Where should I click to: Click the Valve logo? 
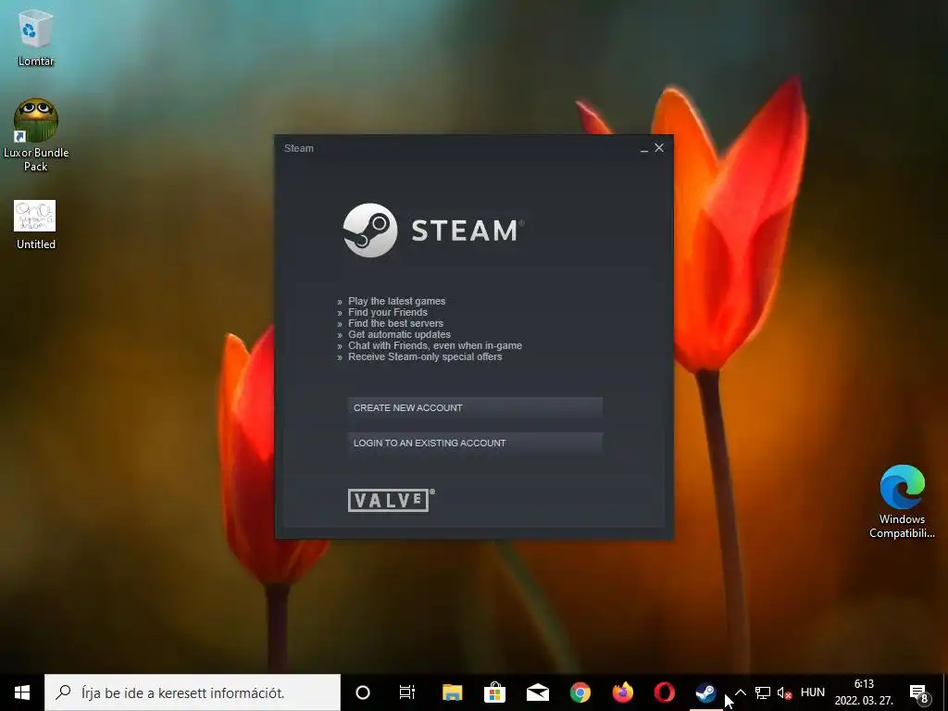tap(392, 500)
